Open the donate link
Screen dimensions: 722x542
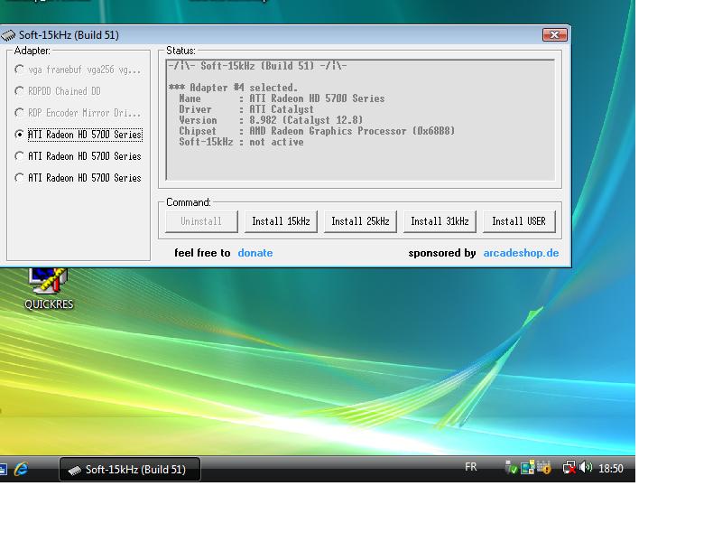click(255, 253)
